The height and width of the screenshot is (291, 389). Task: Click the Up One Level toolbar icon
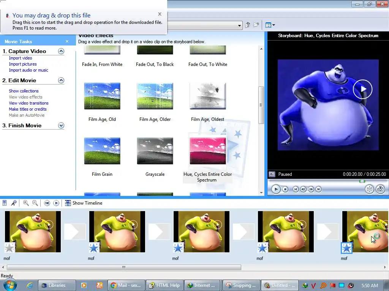click(x=248, y=25)
